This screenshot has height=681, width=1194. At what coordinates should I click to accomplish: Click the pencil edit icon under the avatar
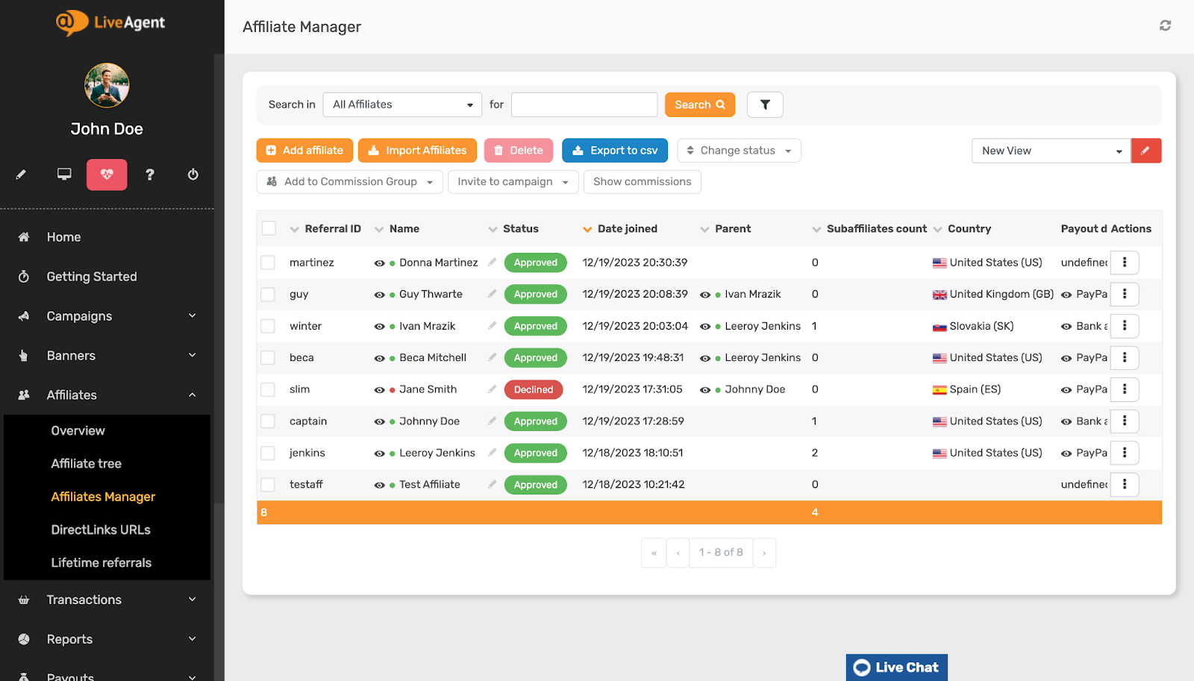tap(20, 175)
